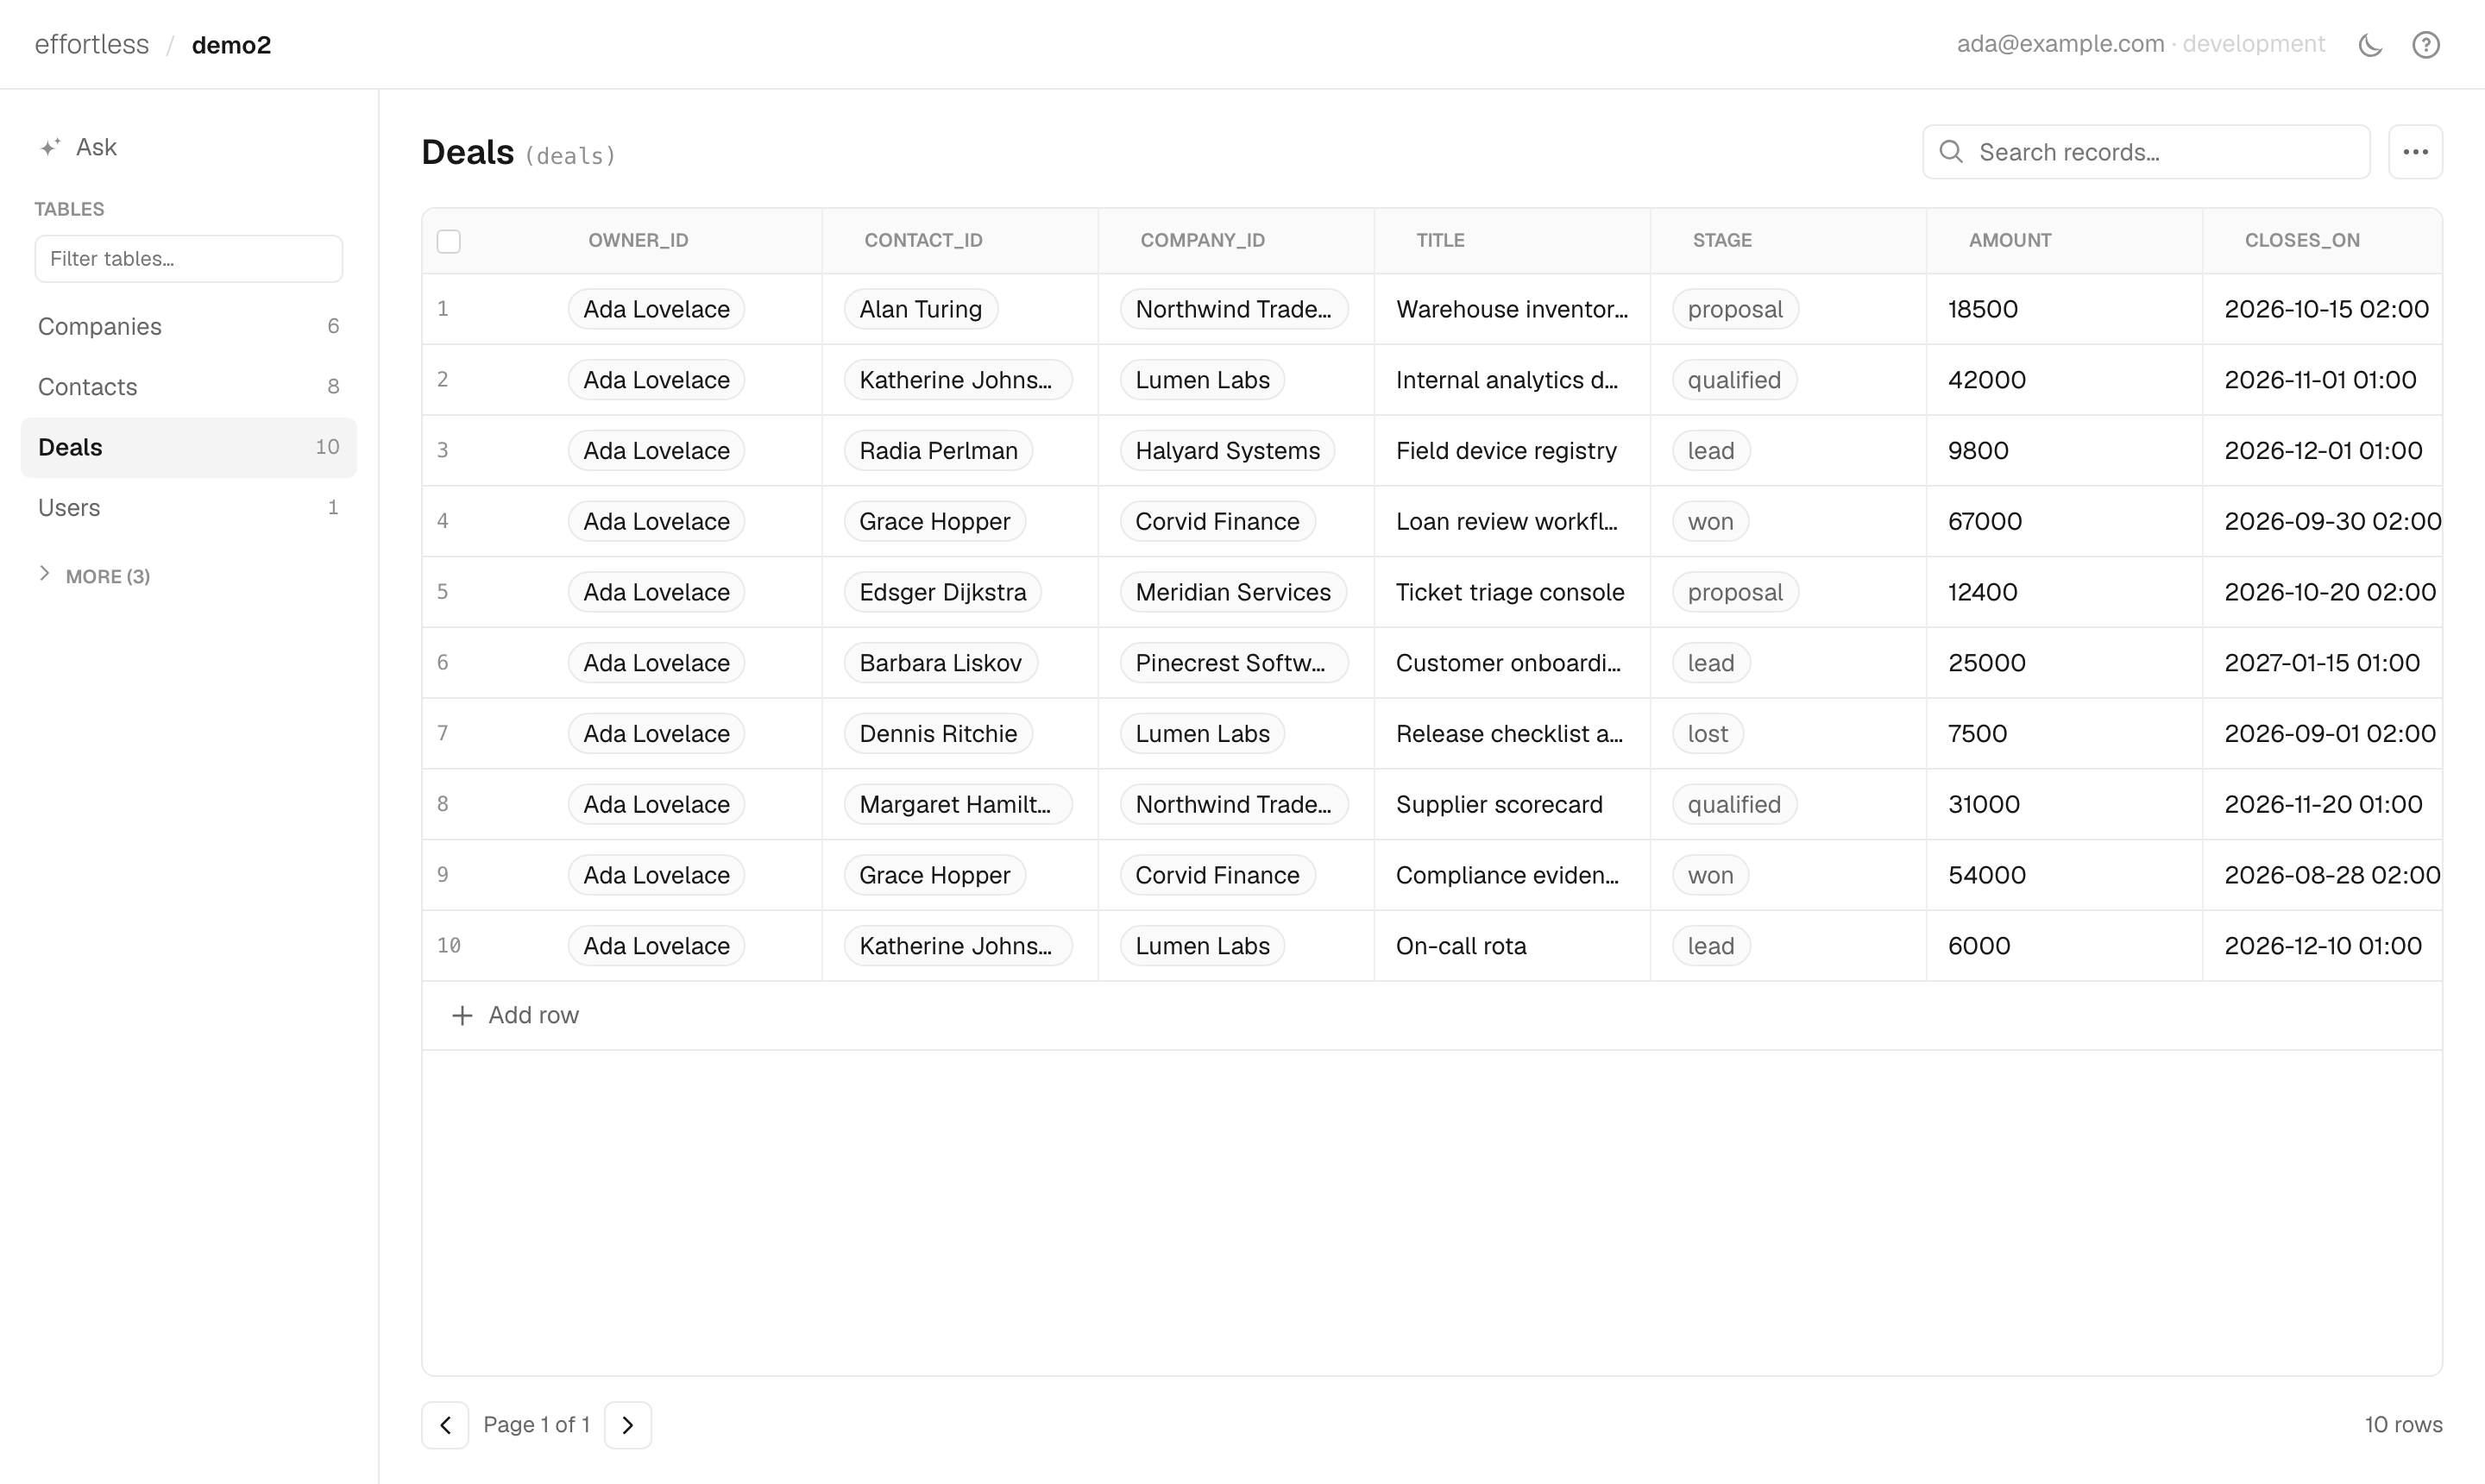Open the three-dots more options menu

coord(2415,152)
